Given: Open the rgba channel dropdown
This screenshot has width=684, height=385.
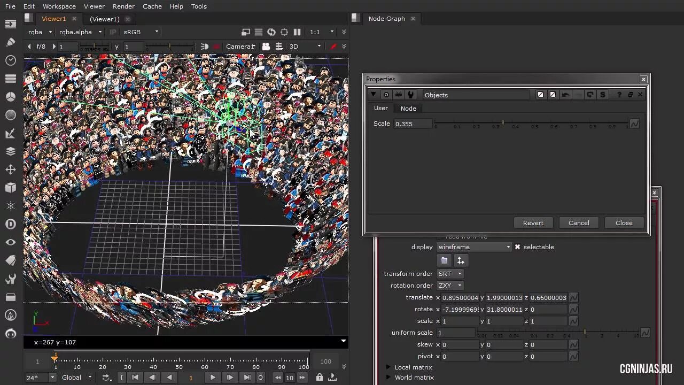Looking at the screenshot, I should (x=41, y=32).
